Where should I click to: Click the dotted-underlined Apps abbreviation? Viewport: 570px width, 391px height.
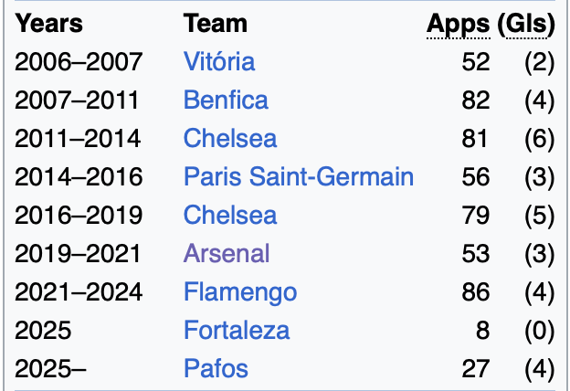tap(458, 25)
